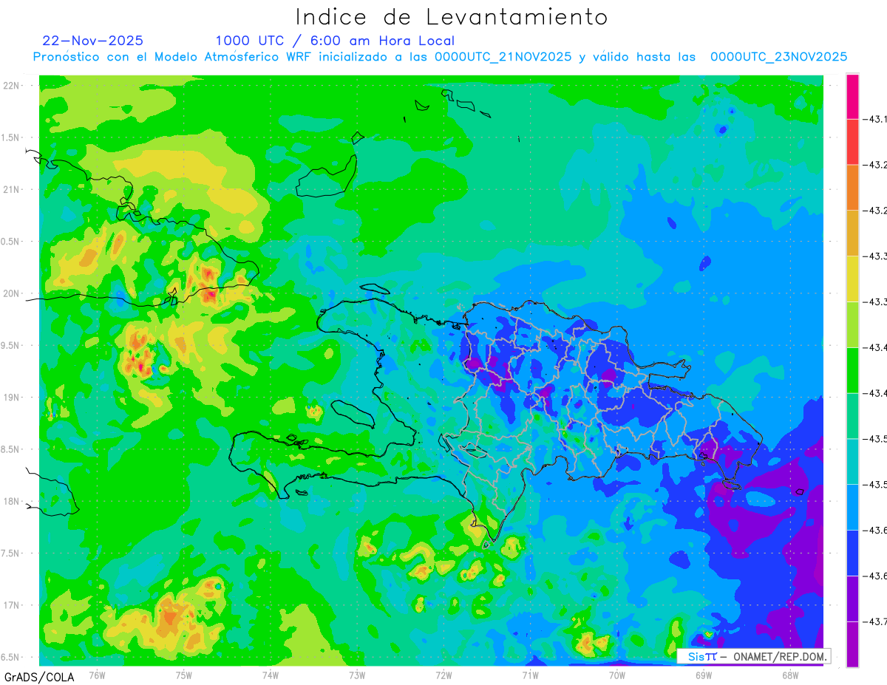Viewport: 887px width, 685px height.
Task: Select the light blue swatch on the color scale
Action: tap(852, 507)
